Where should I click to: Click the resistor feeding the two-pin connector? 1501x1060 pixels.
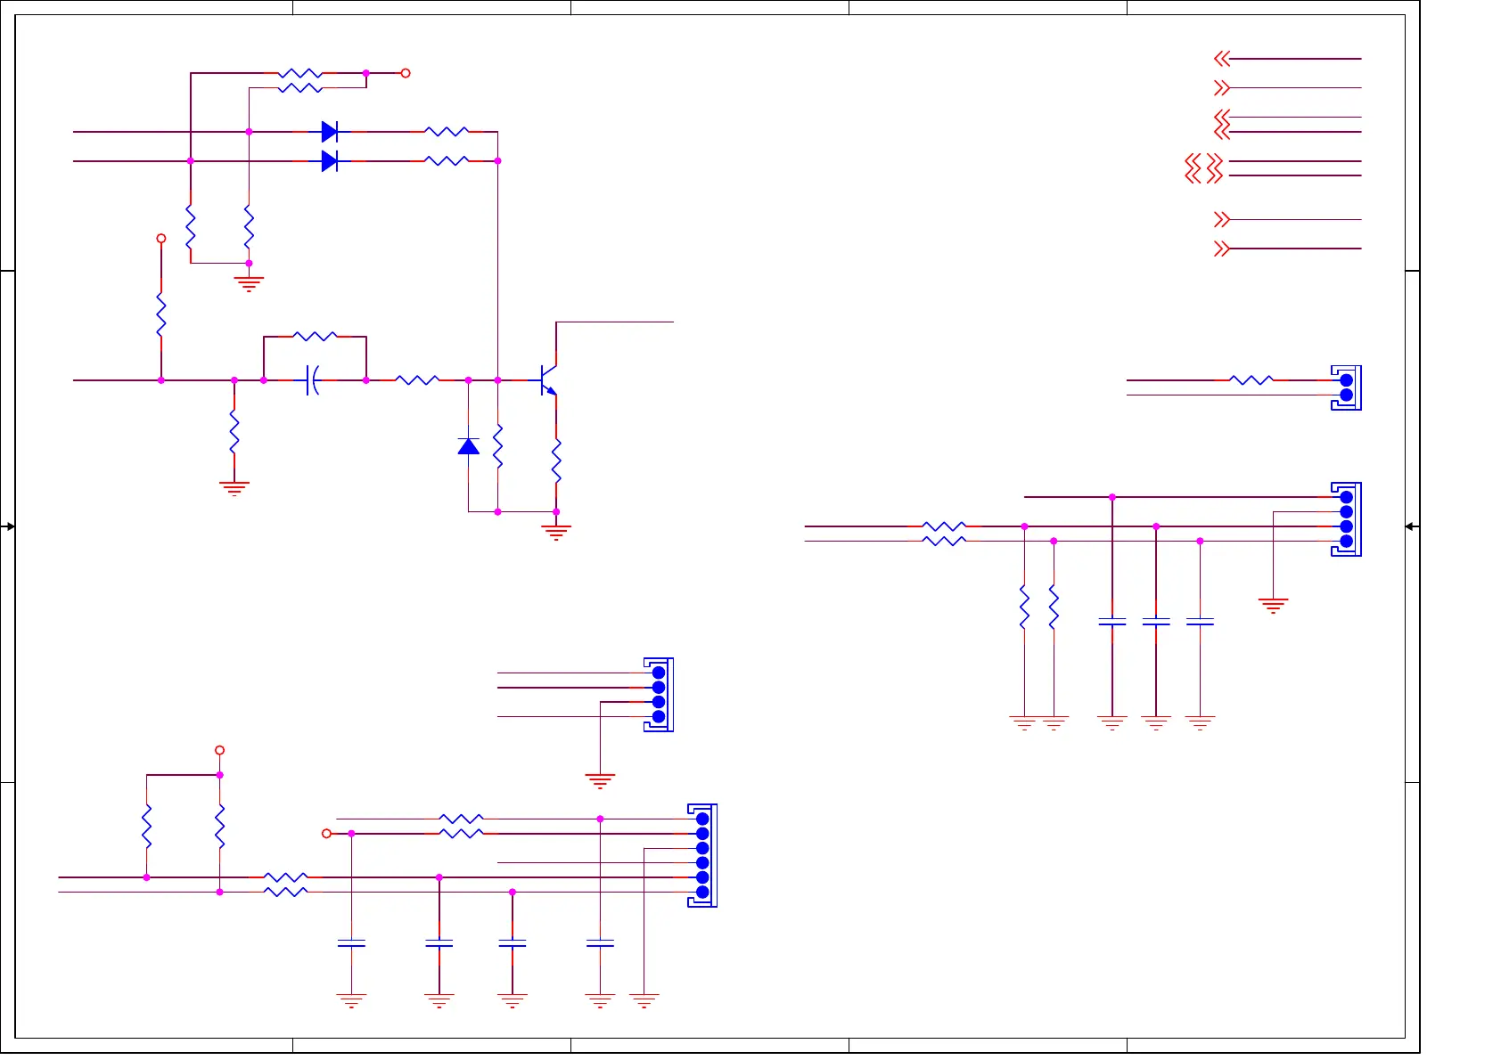(1251, 380)
